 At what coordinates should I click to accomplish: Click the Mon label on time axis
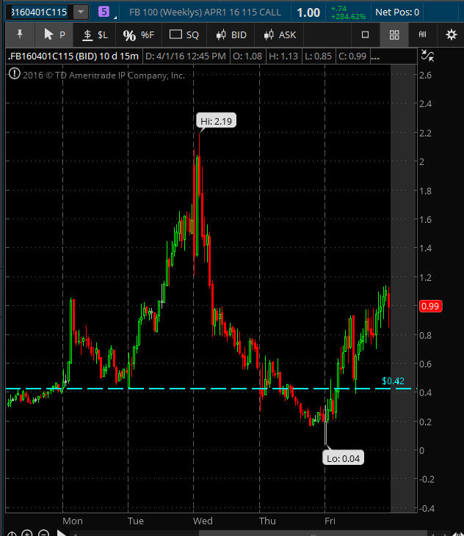pyautogui.click(x=73, y=521)
